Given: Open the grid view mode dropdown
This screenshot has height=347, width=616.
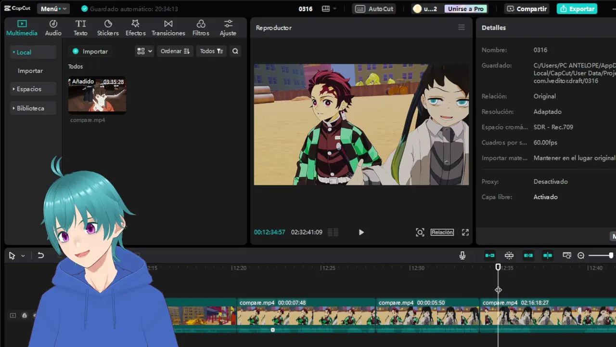Looking at the screenshot, I should tap(144, 51).
